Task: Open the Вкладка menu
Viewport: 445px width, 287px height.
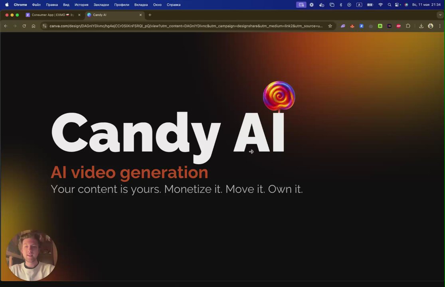Action: coord(141,4)
